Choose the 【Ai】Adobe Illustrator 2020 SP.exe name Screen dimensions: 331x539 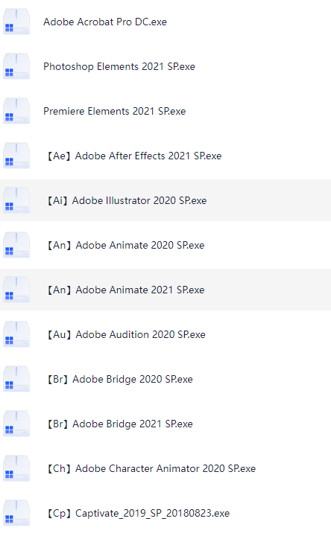pos(126,201)
